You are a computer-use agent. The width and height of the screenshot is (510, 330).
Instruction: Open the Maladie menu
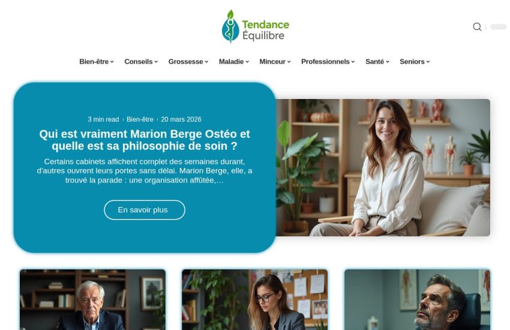(x=234, y=61)
